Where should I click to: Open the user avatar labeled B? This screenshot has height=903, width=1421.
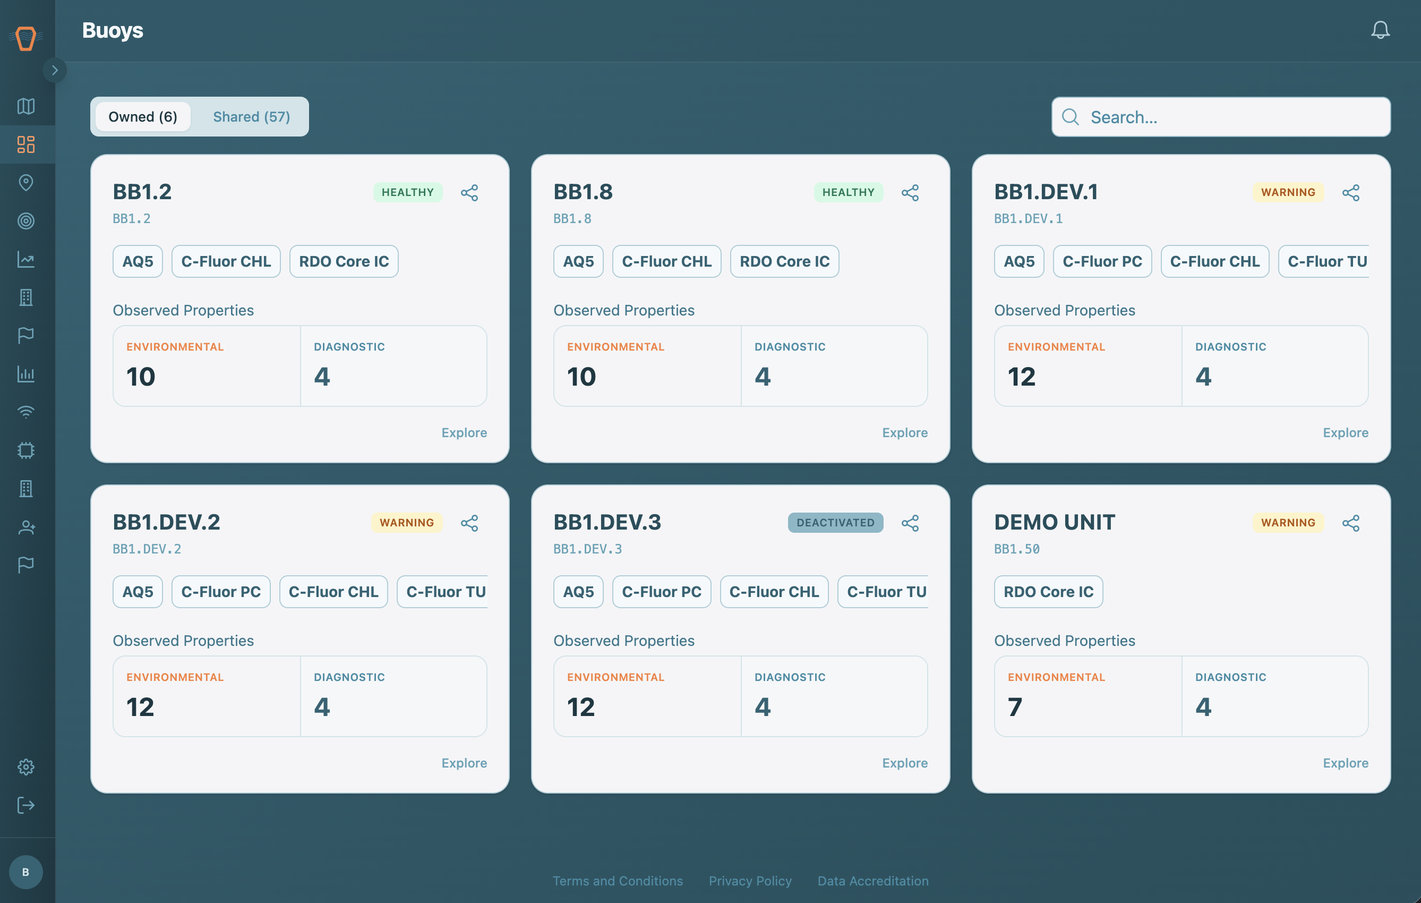click(26, 872)
